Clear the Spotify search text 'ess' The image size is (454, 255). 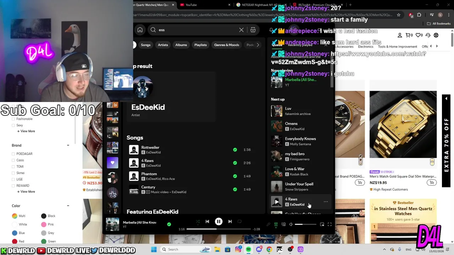coord(242,30)
